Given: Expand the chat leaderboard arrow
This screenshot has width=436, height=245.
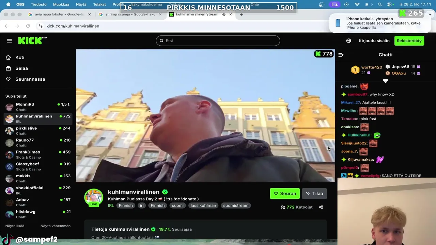Looking at the screenshot, I should point(385,81).
